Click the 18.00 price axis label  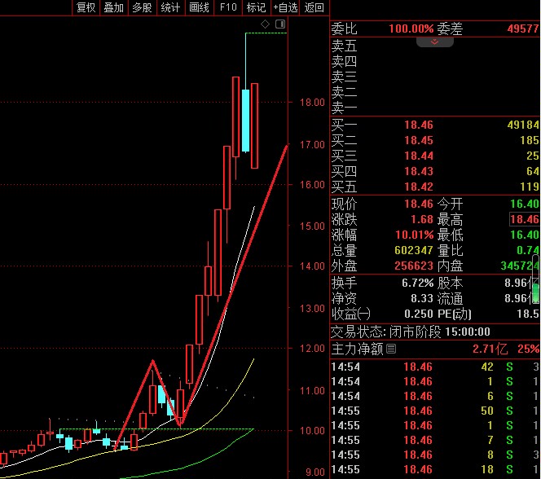[x=312, y=103]
